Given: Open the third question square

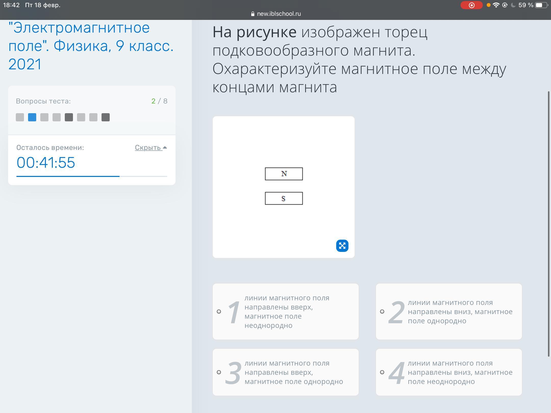Looking at the screenshot, I should [x=44, y=117].
